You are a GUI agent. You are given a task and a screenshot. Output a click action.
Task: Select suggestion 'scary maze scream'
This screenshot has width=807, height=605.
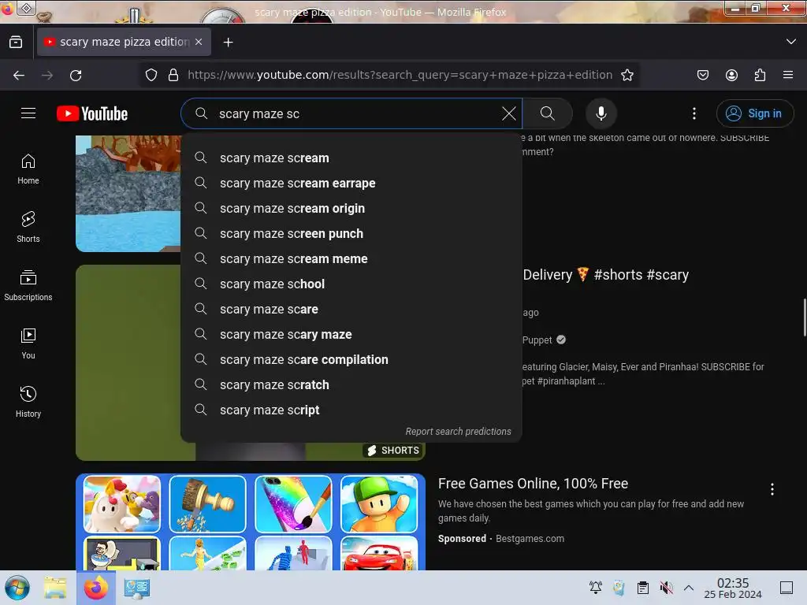click(351, 158)
